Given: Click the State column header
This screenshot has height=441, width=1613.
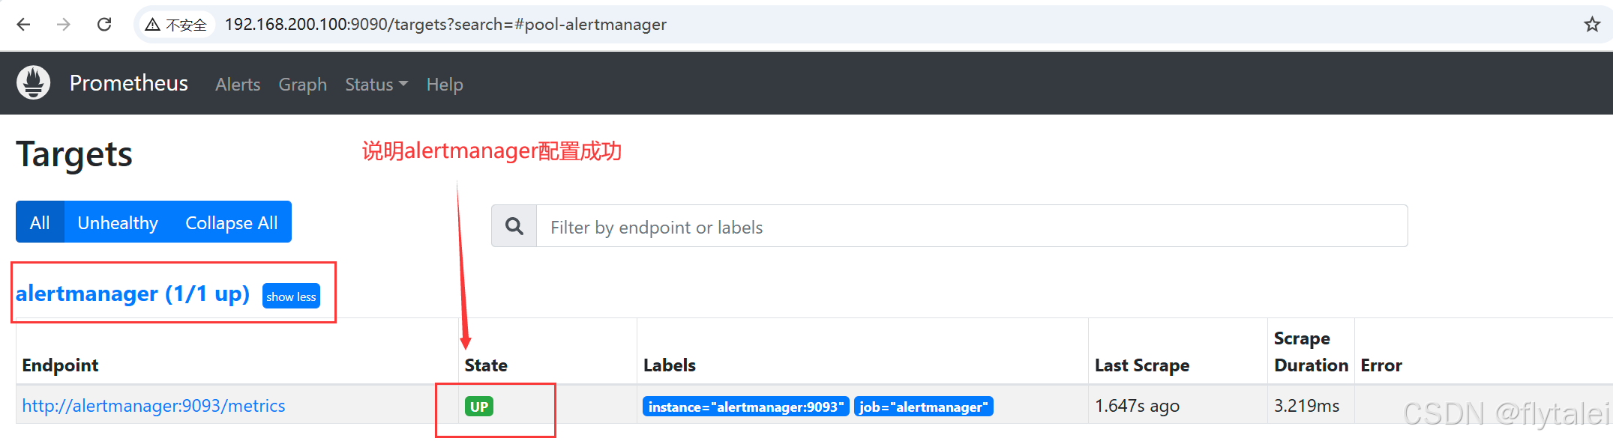Looking at the screenshot, I should click(486, 365).
